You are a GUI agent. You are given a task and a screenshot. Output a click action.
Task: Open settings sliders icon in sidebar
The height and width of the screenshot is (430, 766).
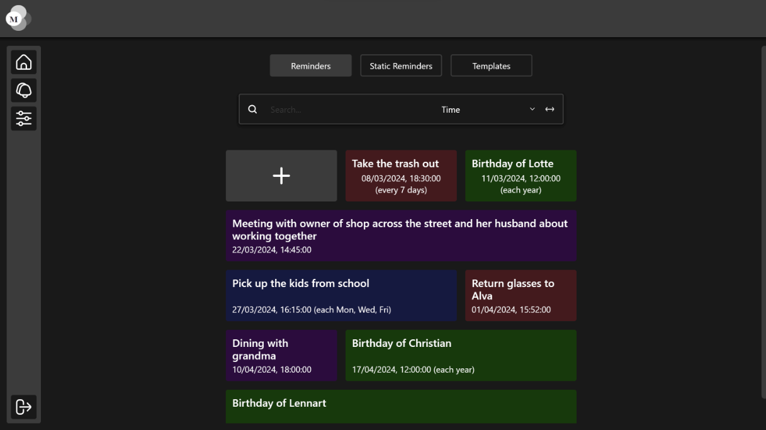tap(23, 118)
